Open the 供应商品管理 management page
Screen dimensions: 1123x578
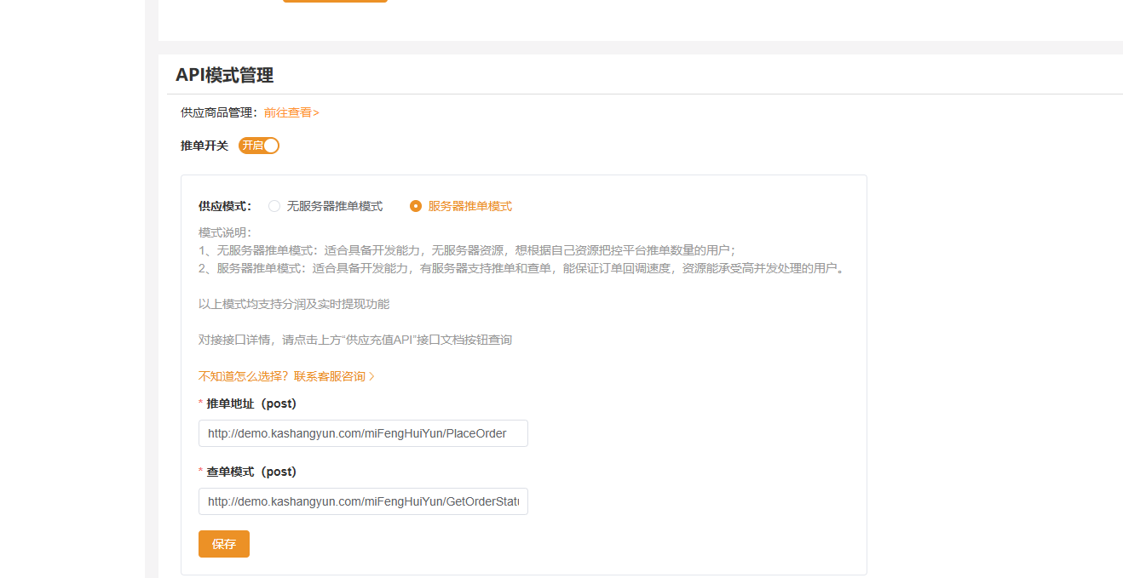tap(287, 112)
